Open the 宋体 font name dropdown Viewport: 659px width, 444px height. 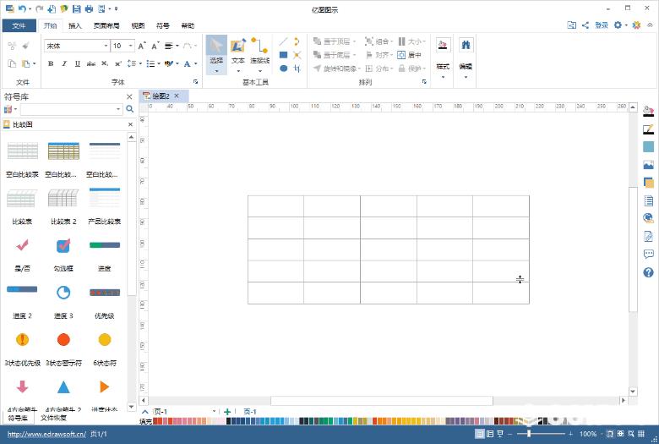pos(106,46)
